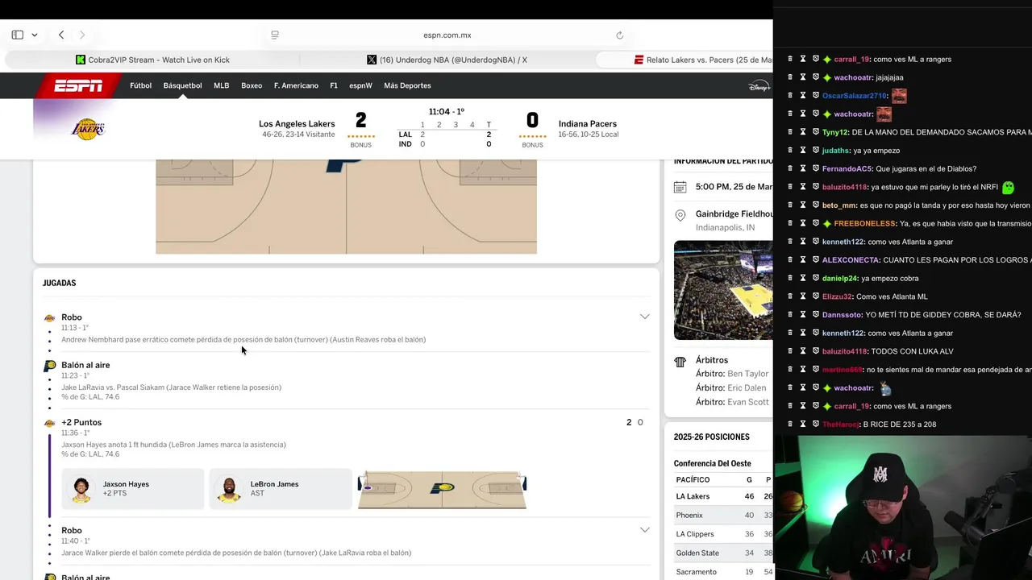Open the Tyny12 username in chat
This screenshot has width=1032, height=580.
pyautogui.click(x=834, y=132)
